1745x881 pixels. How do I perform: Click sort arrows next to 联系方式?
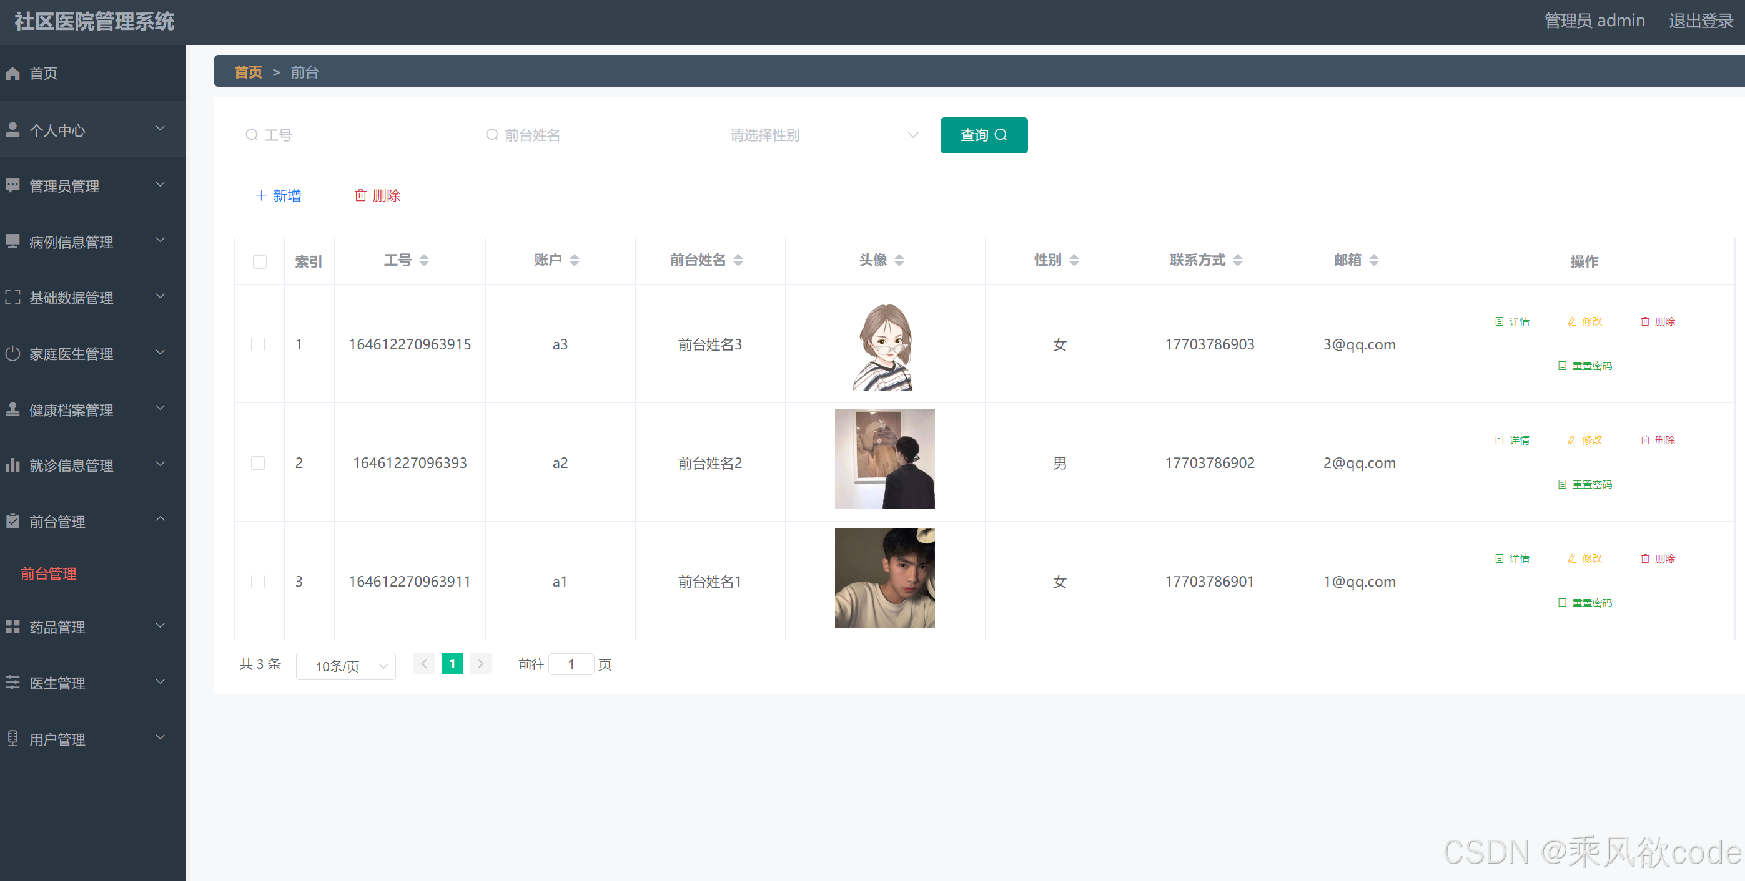click(1238, 261)
